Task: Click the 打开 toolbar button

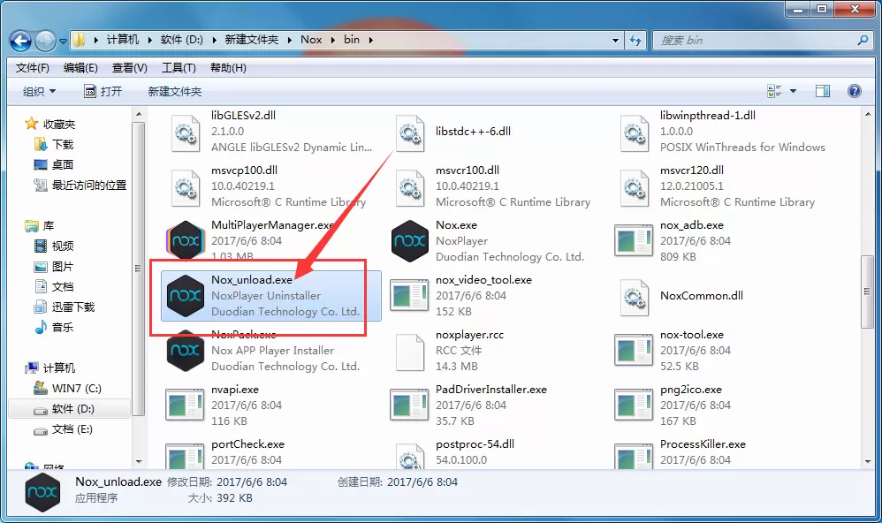Action: point(103,91)
